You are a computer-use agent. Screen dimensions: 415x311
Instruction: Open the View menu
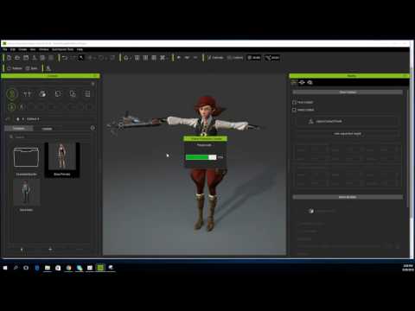[33, 49]
